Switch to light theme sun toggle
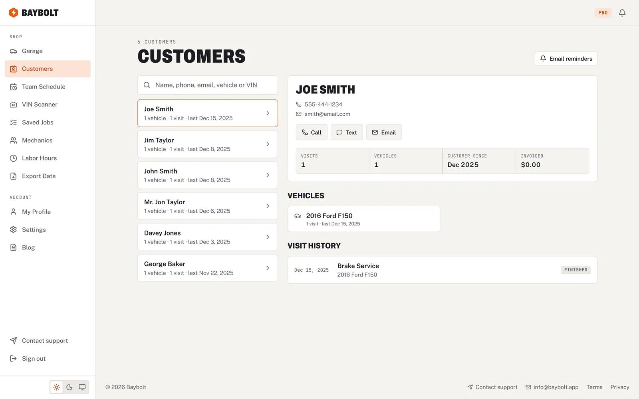Screen dimensions: 639x399 57,387
